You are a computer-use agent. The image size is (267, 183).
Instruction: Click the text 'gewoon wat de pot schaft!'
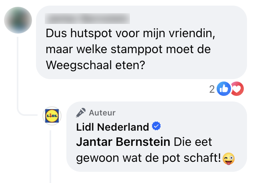149,158
